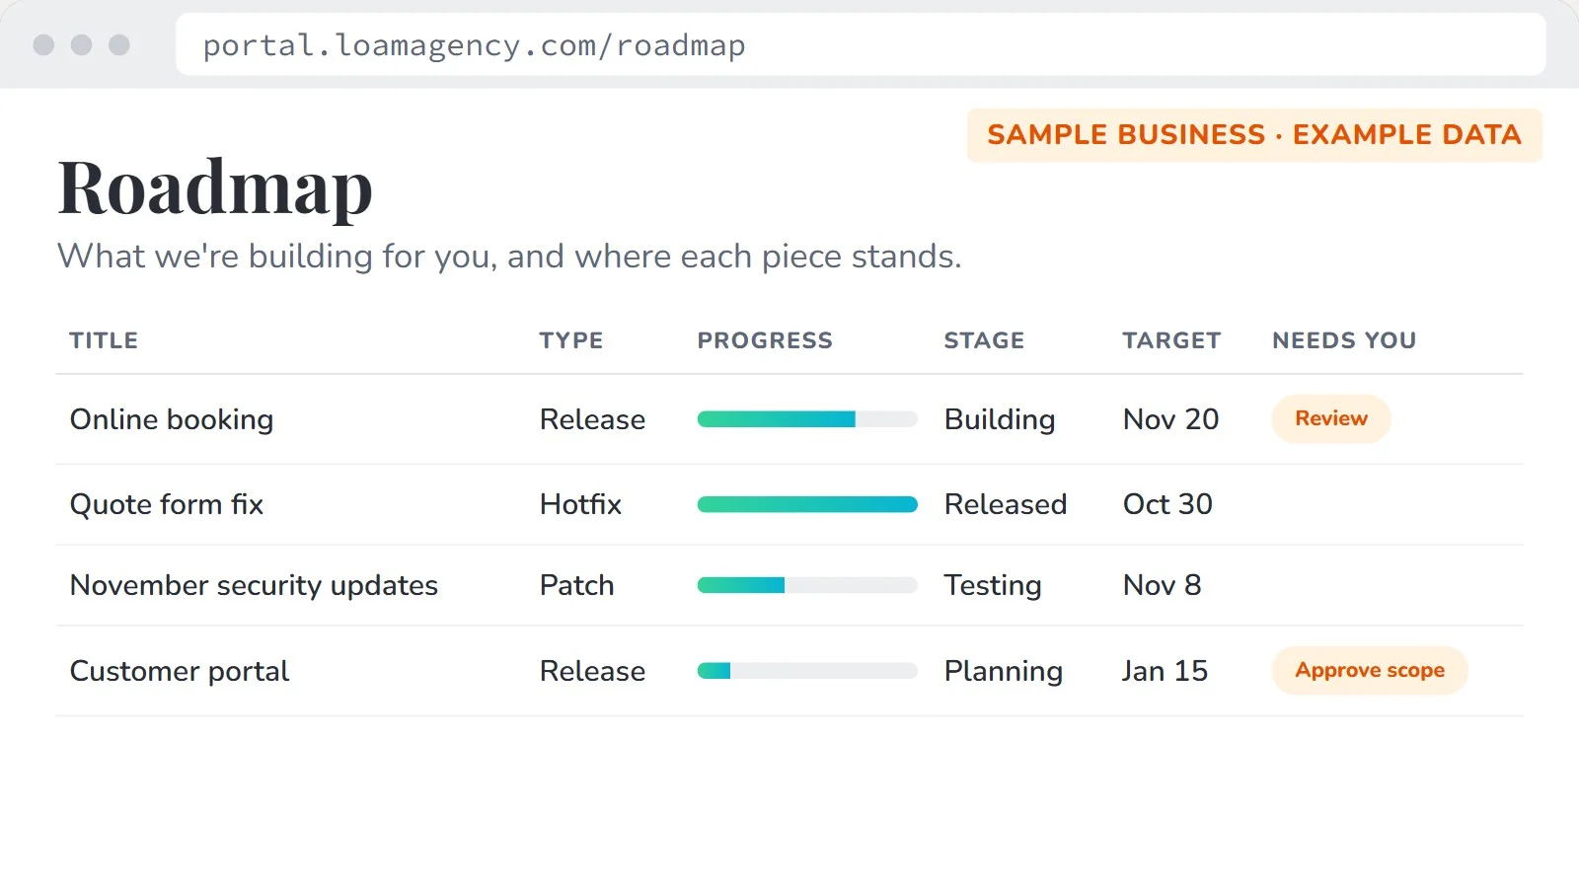Click the "Patch" type cell
Viewport: 1579px width, 888px height.
(x=576, y=585)
